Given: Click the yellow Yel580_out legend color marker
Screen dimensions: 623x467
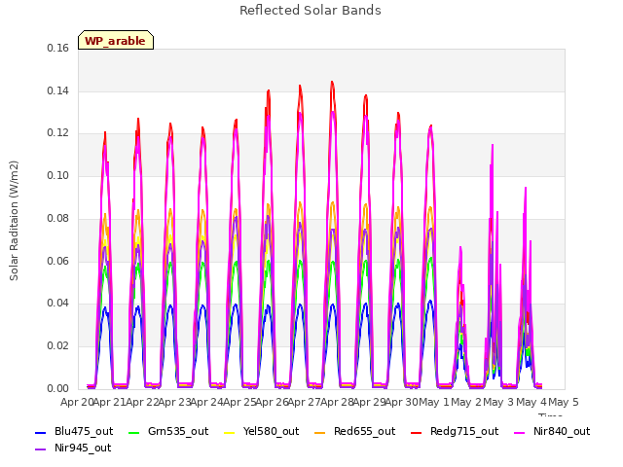Looking at the screenshot, I should tap(230, 432).
